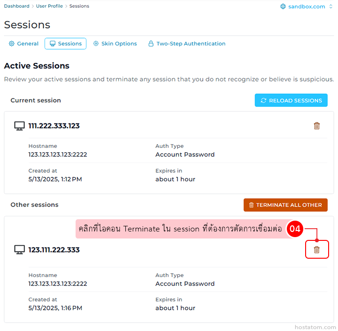
Task: Click Terminate All Other button
Action: click(x=285, y=205)
